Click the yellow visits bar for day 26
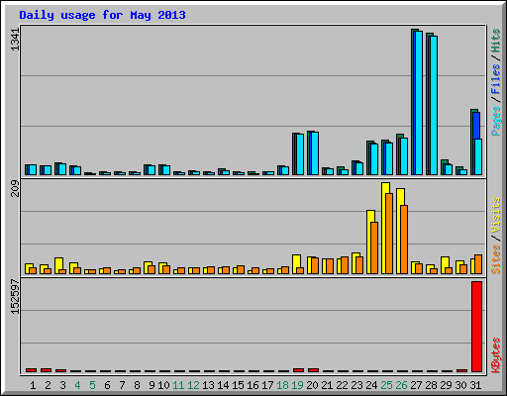 [x=399, y=231]
